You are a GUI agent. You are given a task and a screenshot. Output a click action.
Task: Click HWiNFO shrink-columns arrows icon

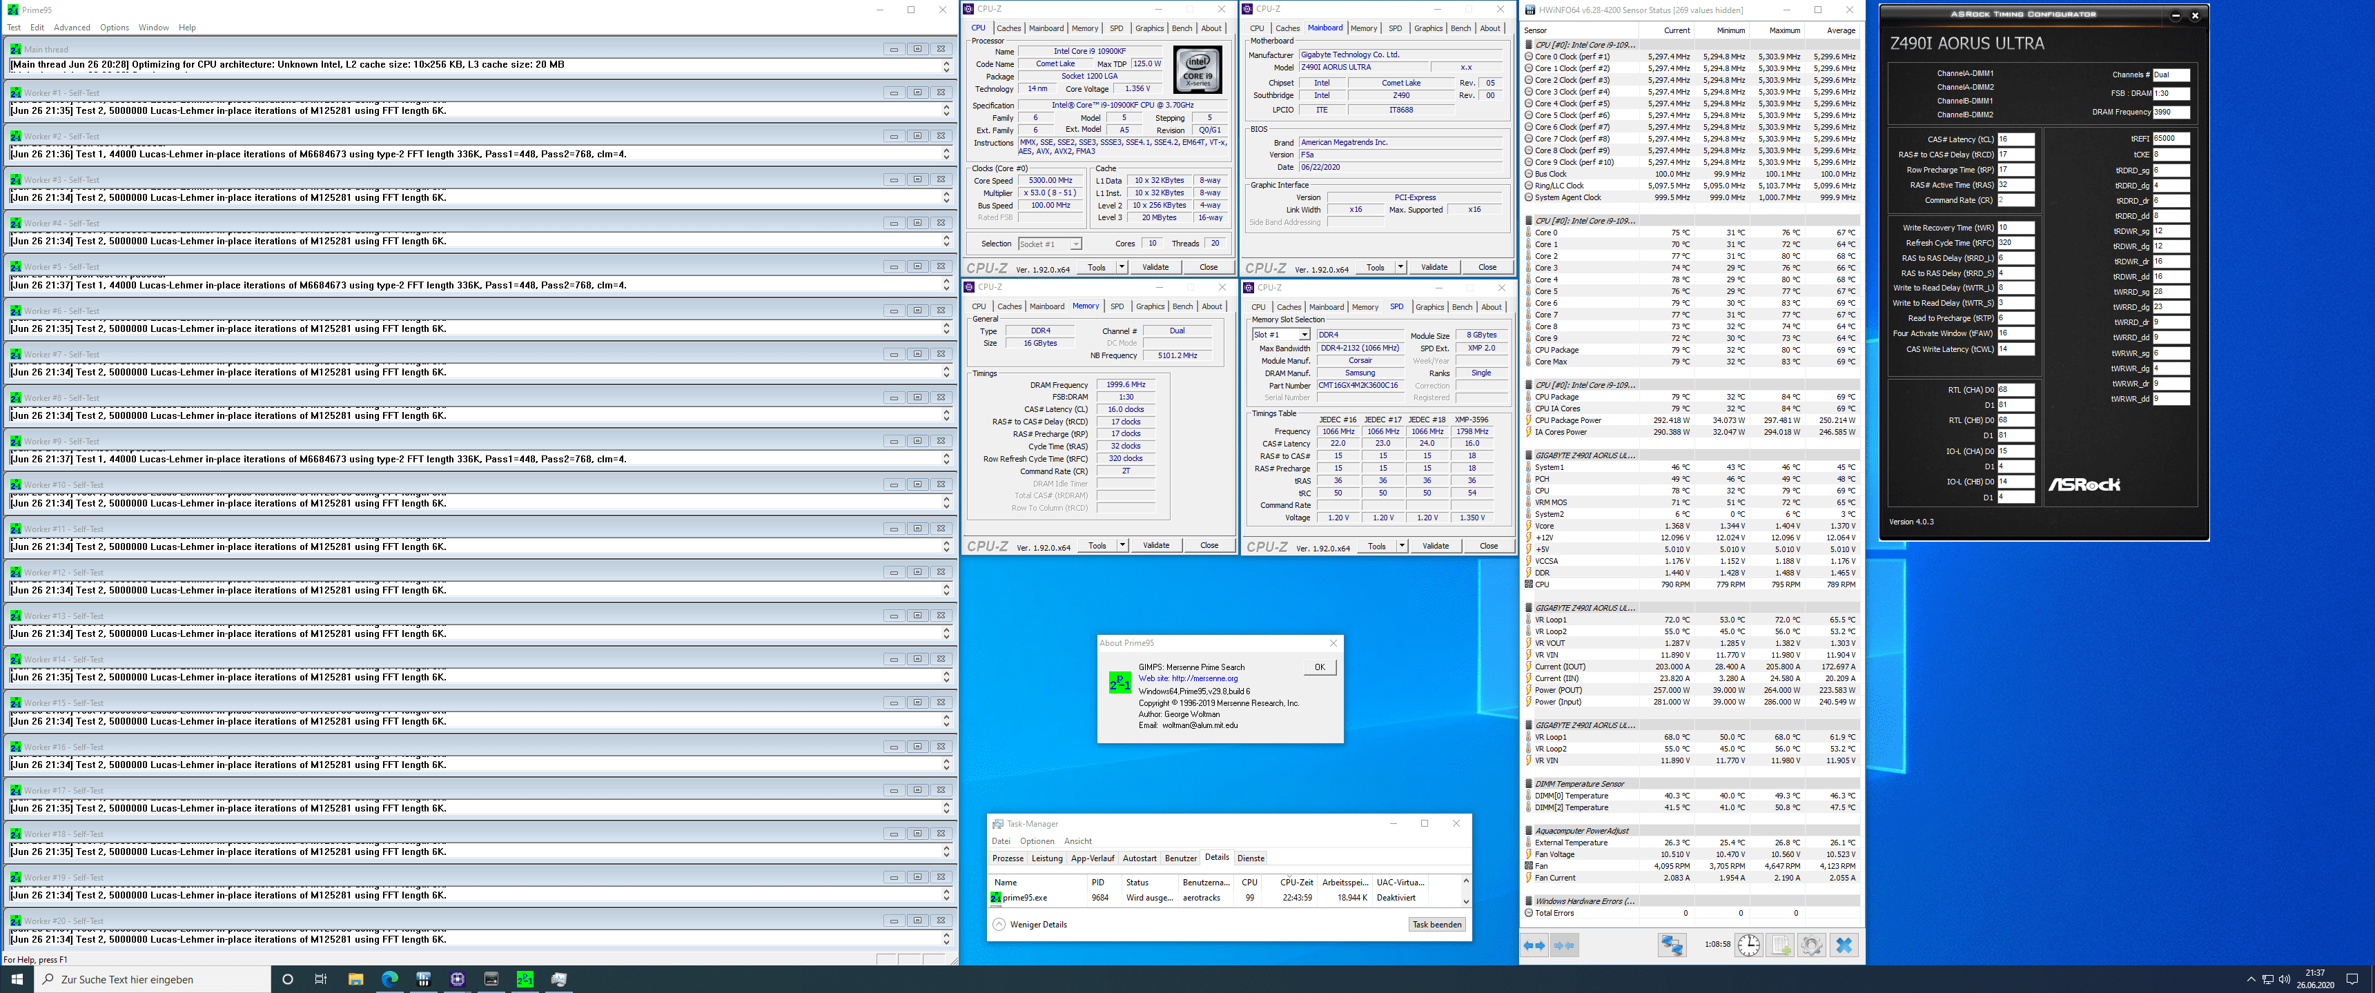click(1565, 945)
